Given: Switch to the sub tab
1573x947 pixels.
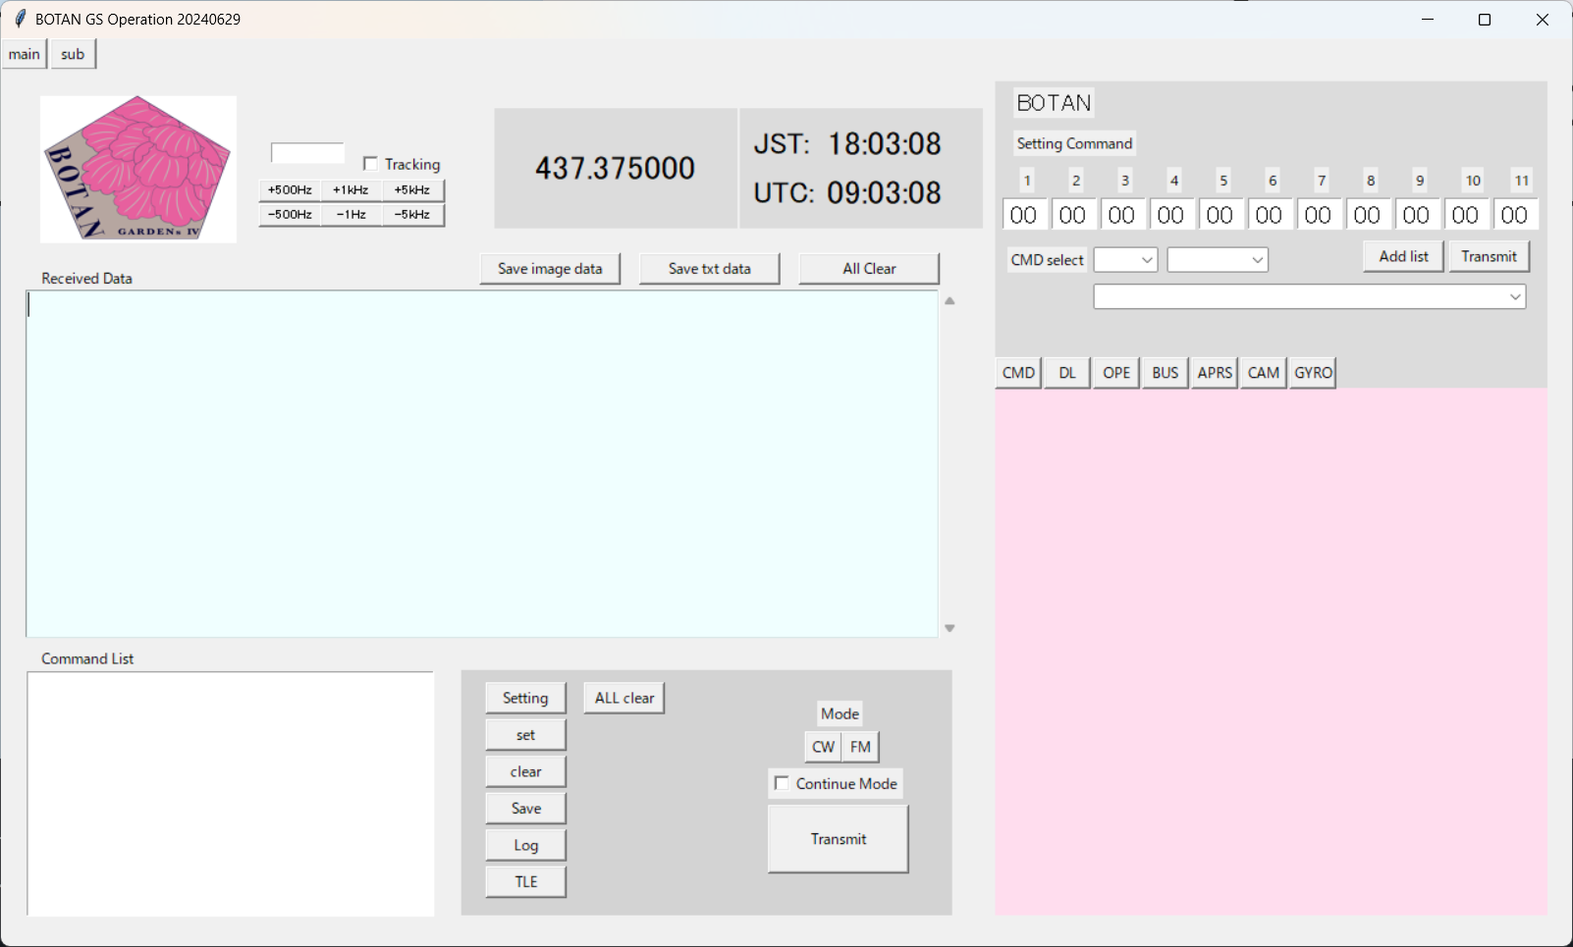Looking at the screenshot, I should [x=72, y=53].
